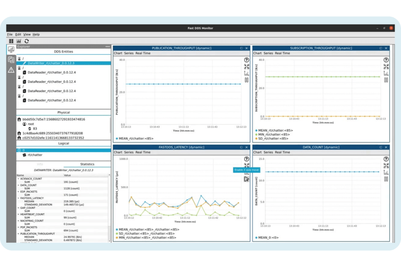This screenshot has width=401, height=267.
Task: Select DataWriter_rt/chatter_0.0.12.3 entity
Action: tap(64, 63)
